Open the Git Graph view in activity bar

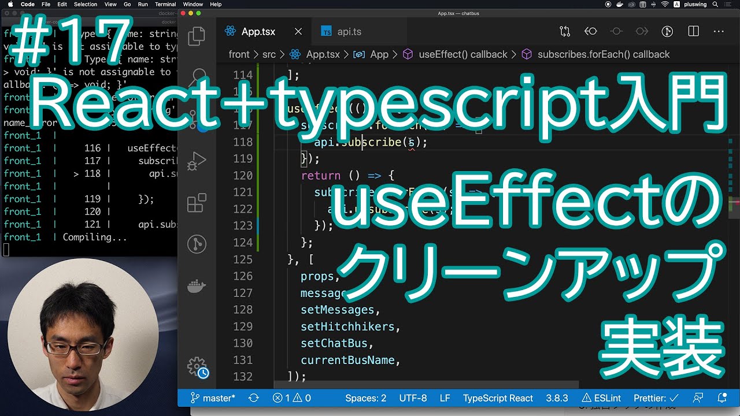[x=197, y=244]
